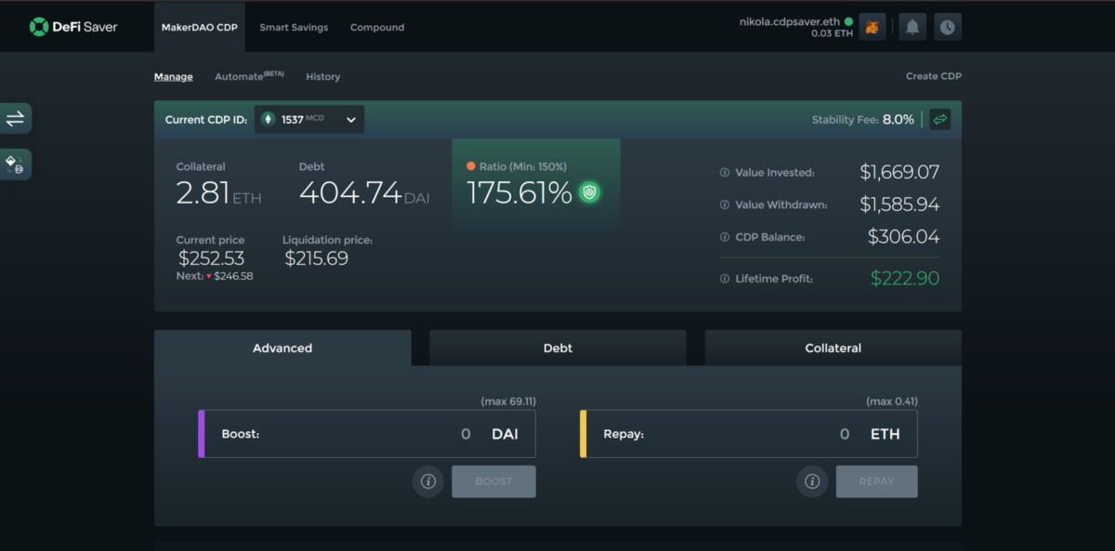Click the $222.90 Lifetime Profit amount
Image resolution: width=1115 pixels, height=551 pixels.
tap(905, 278)
